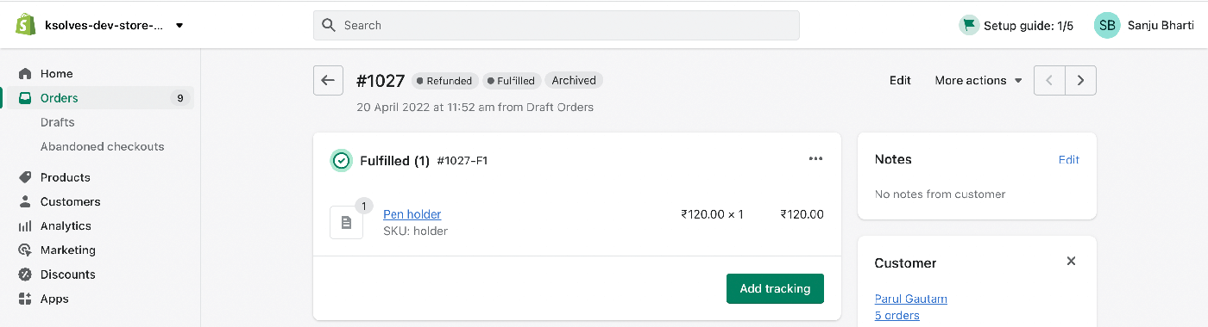Screen dimensions: 1208x327
Task: Remove customer with the X icon
Action: click(1071, 261)
